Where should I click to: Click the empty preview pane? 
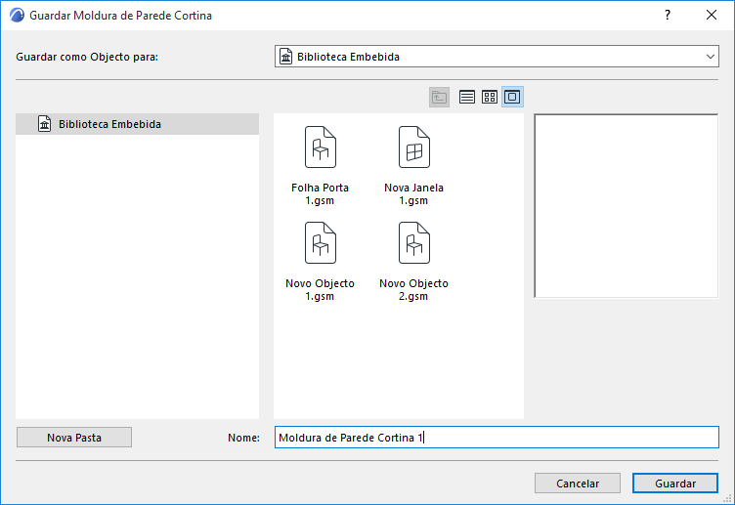627,206
